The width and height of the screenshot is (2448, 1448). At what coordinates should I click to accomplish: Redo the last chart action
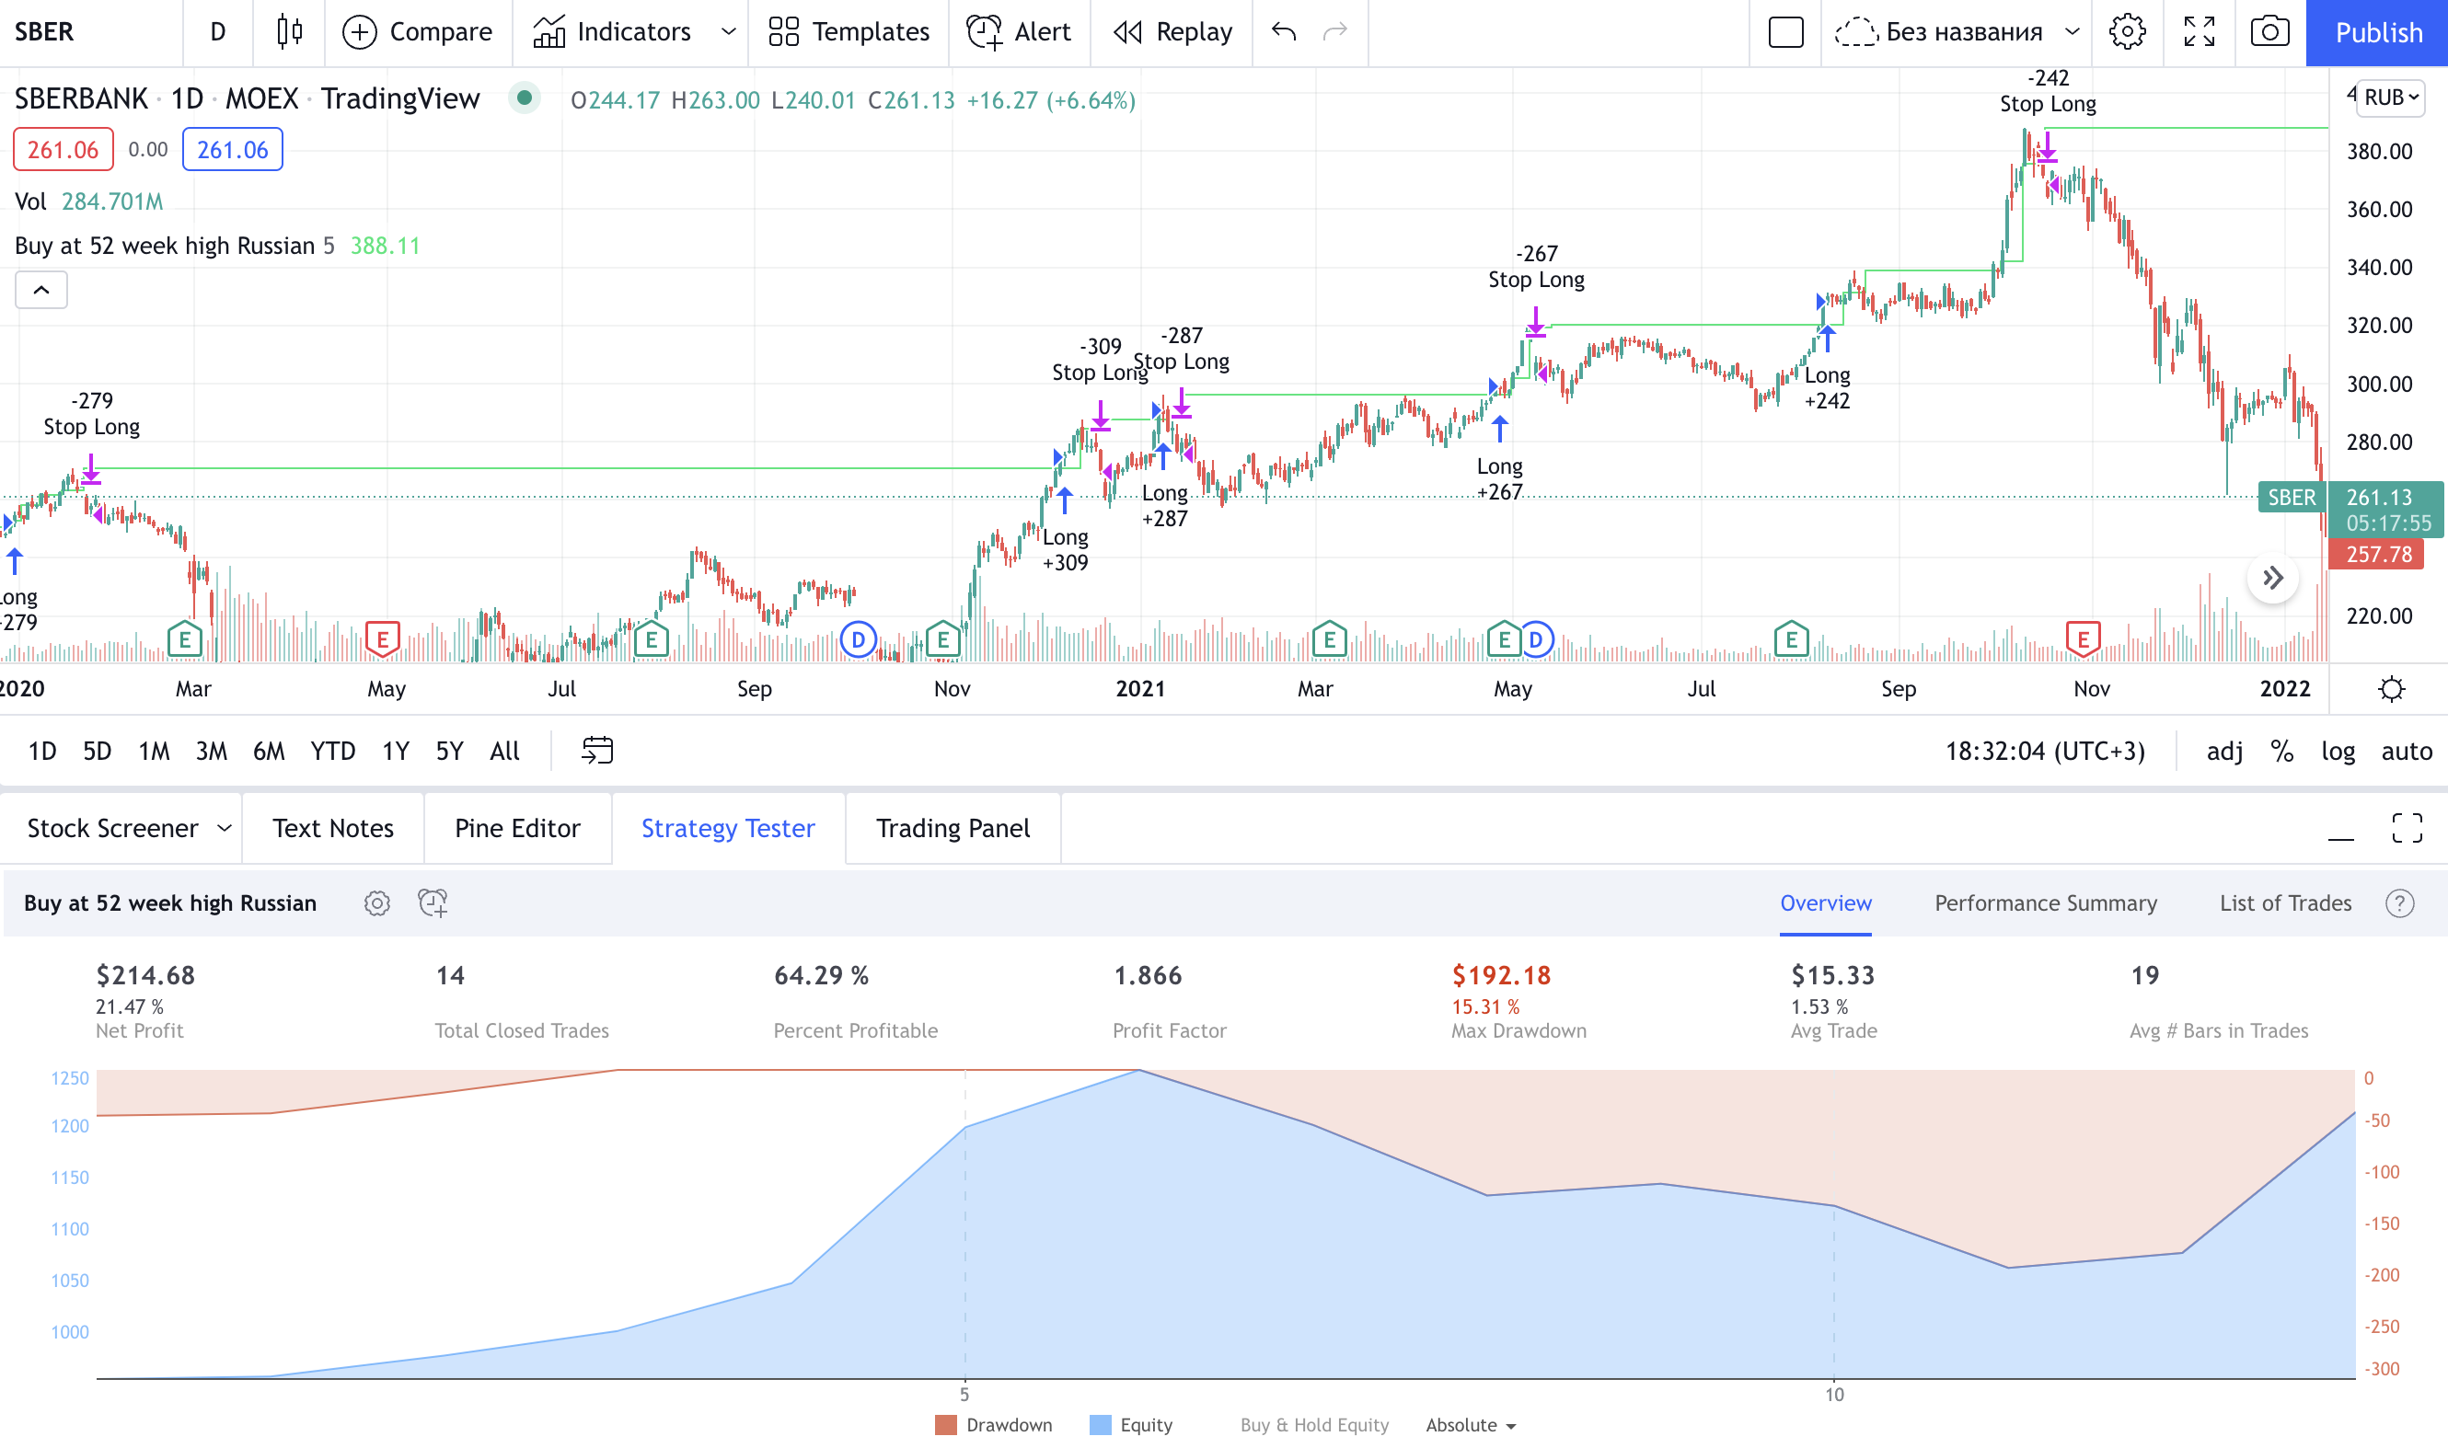tap(1334, 32)
